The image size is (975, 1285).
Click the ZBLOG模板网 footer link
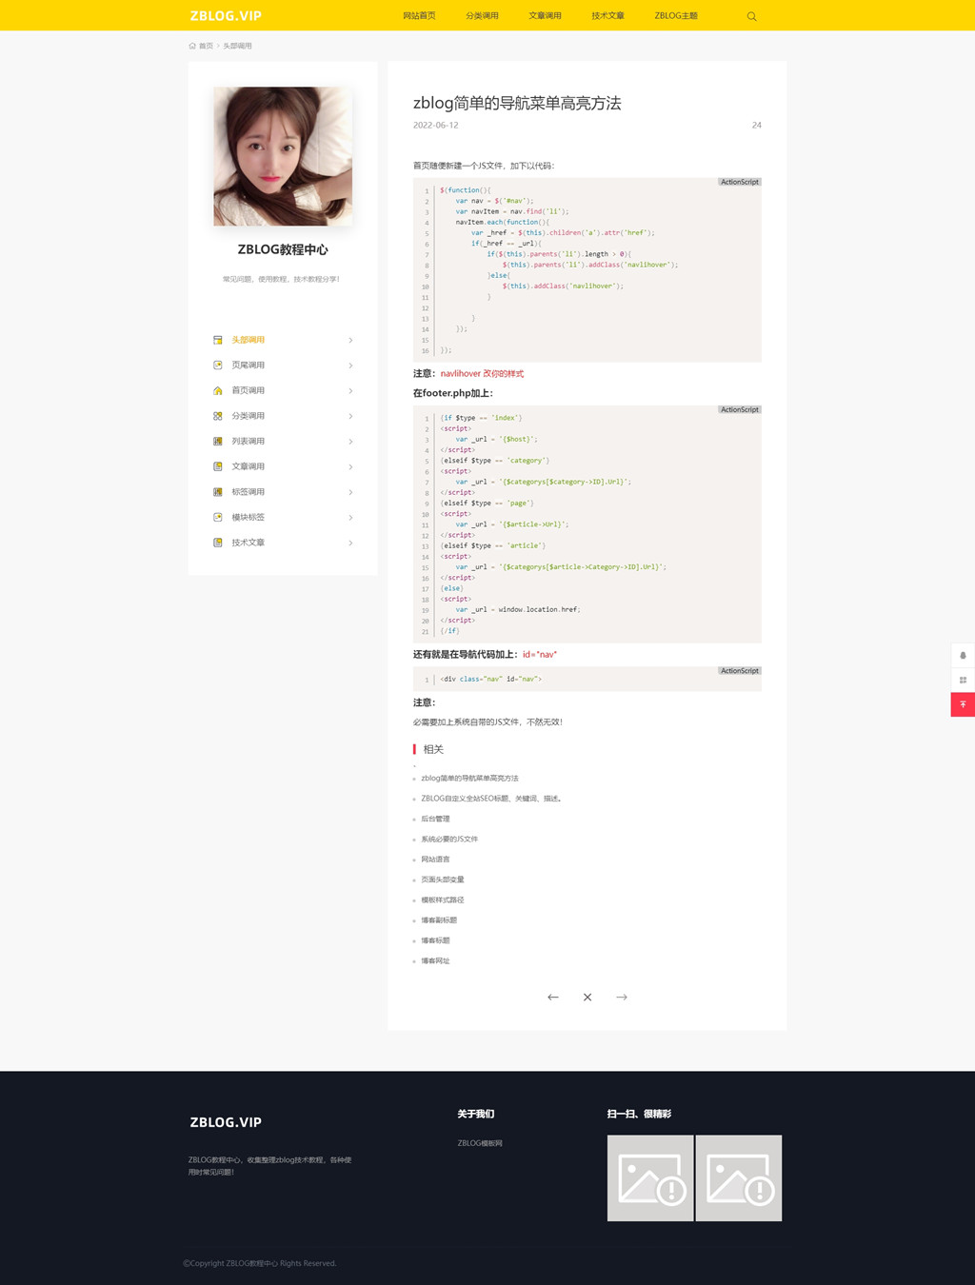click(x=480, y=1143)
